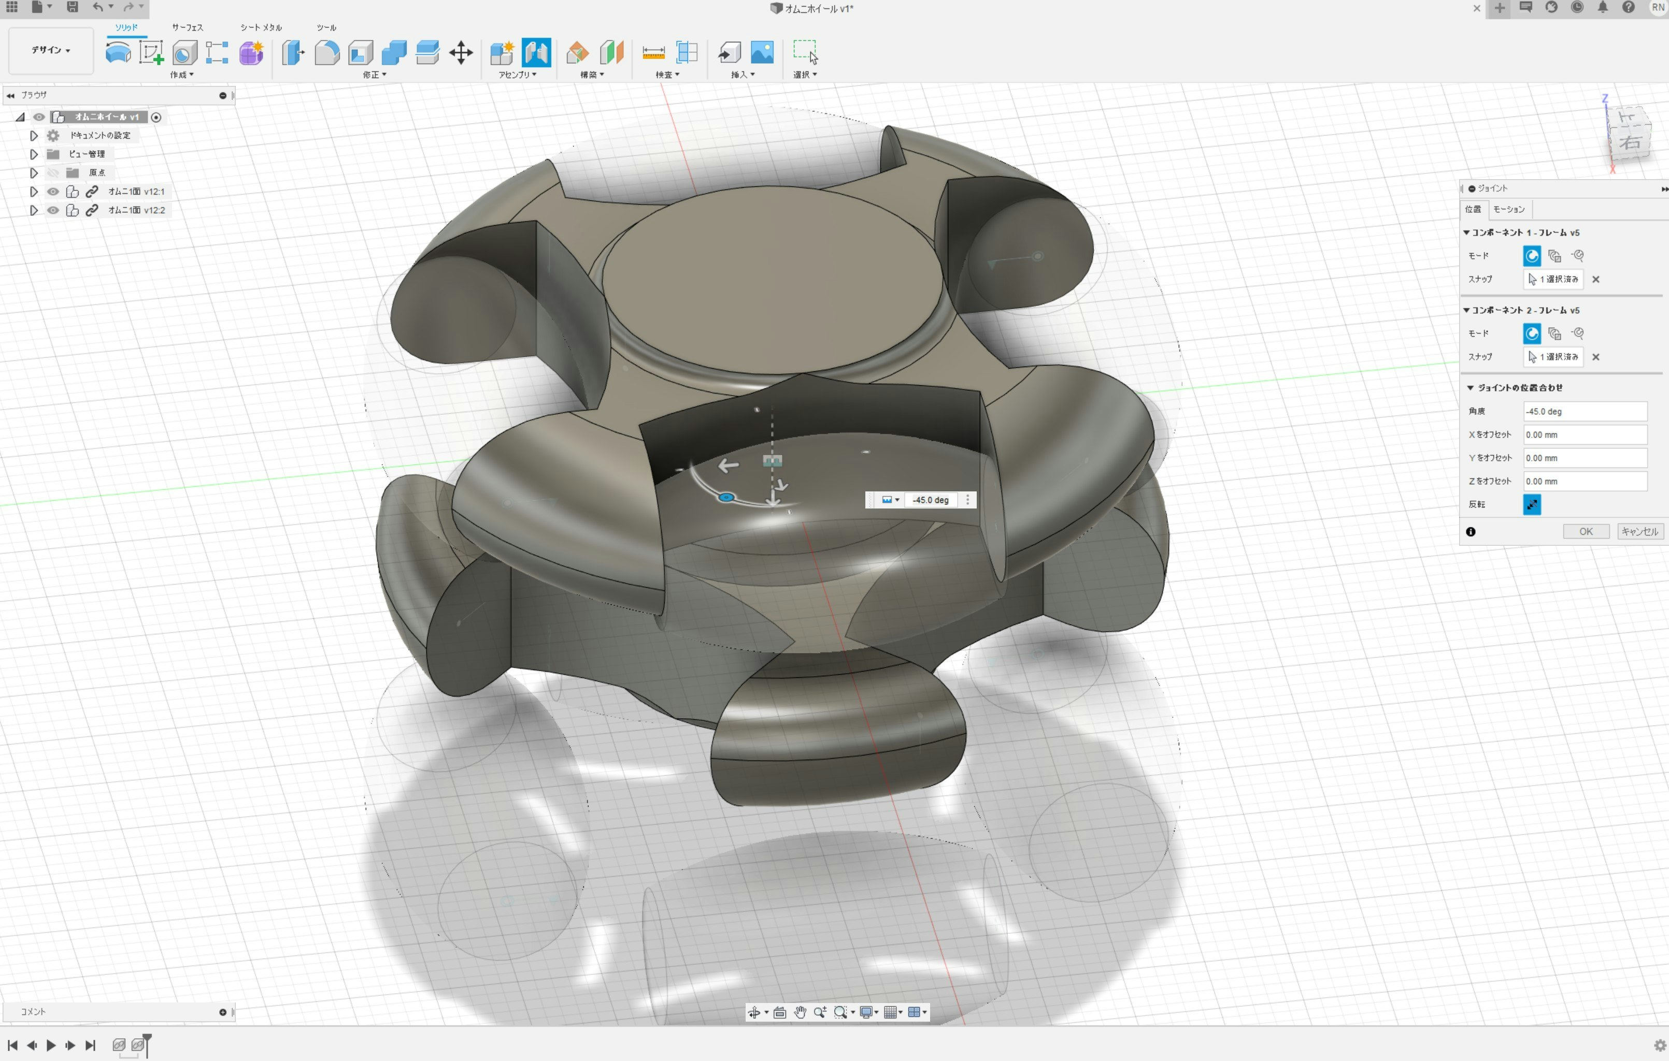The width and height of the screenshot is (1669, 1061).
Task: Click the Measure ruler icon
Action: pyautogui.click(x=653, y=53)
